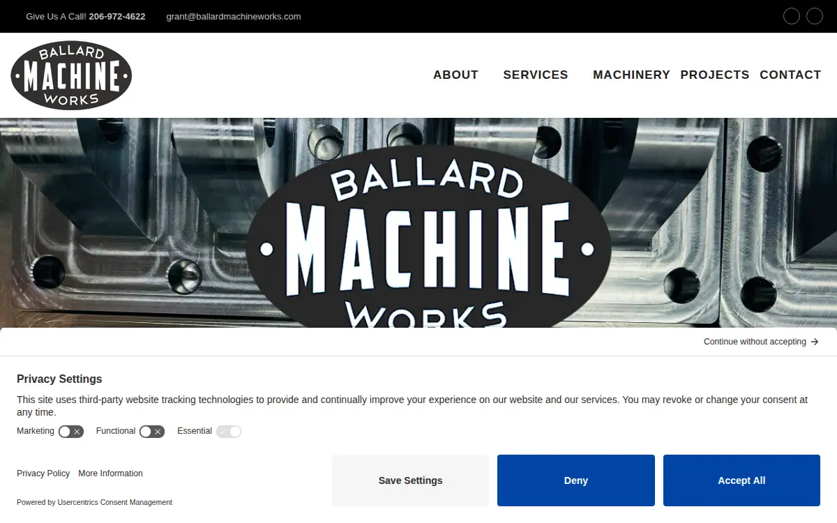Toggle the Marketing consent switch
The image size is (837, 523).
71,432
